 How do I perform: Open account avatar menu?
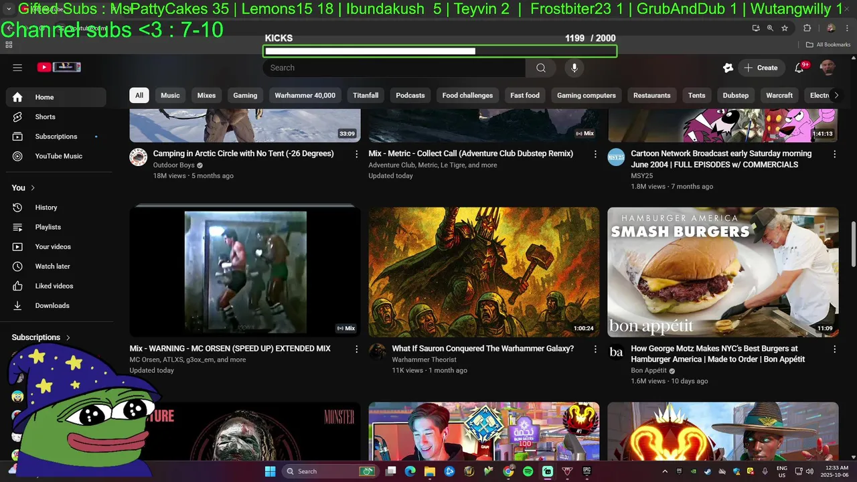click(828, 68)
